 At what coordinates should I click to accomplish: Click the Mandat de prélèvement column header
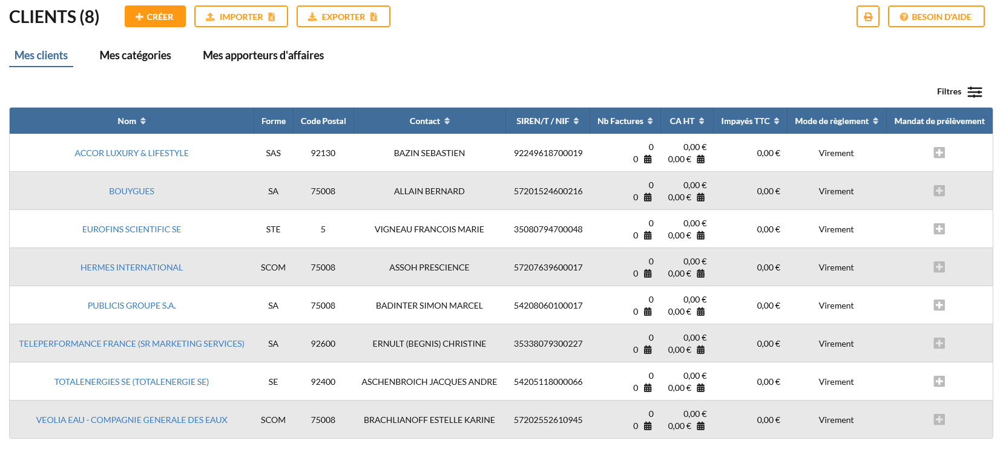[x=939, y=121]
